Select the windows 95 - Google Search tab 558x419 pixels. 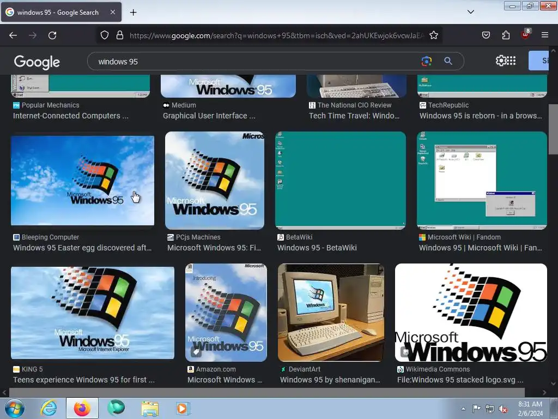[61, 12]
